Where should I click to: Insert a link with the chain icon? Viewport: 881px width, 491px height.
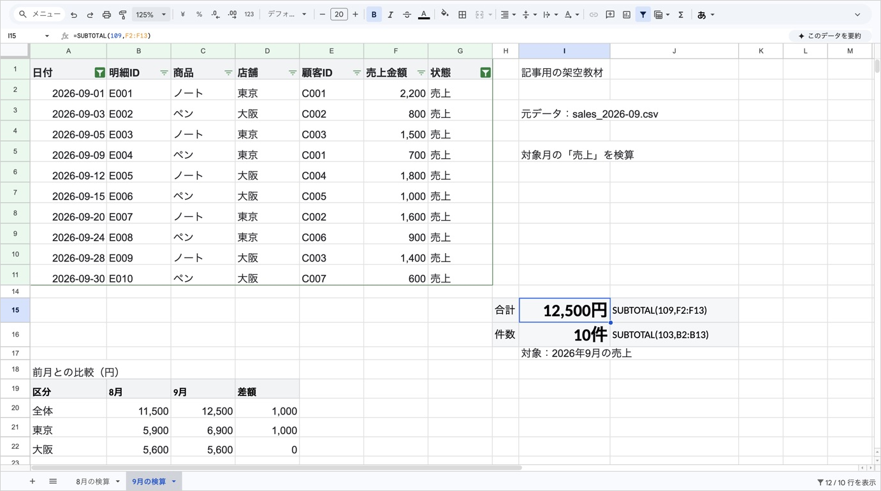click(x=593, y=15)
